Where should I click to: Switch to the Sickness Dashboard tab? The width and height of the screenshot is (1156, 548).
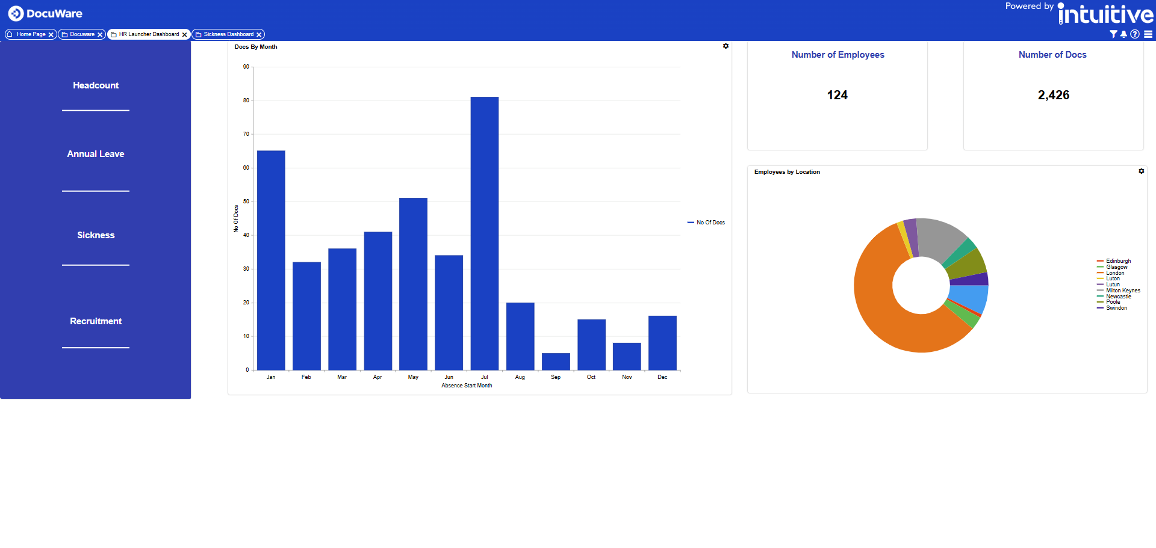[x=228, y=34]
